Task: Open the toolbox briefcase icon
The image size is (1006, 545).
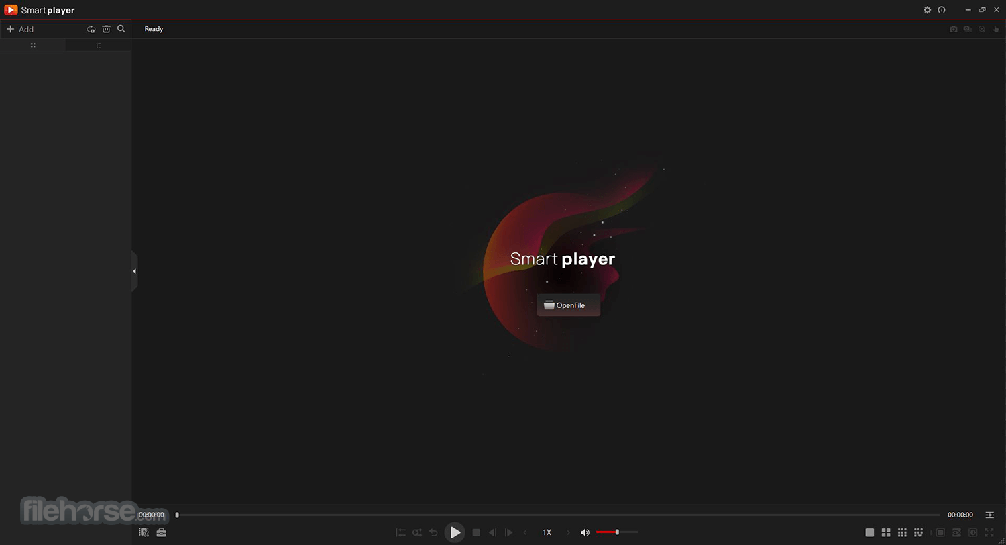Action: click(161, 532)
